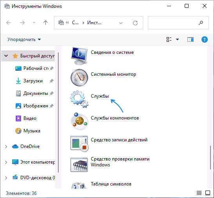Click the Forward navigation arrow
Screen dimensions: 214x198
click(22, 23)
